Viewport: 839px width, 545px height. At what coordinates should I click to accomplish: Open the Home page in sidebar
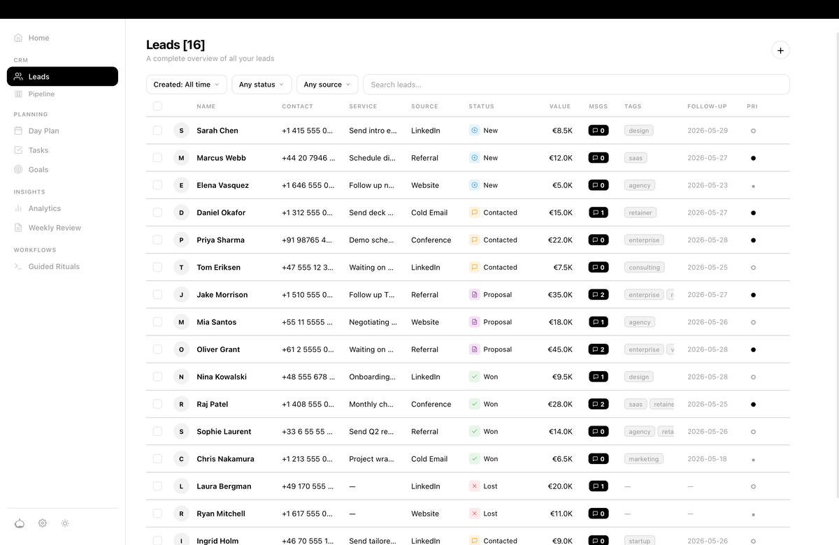tap(62, 38)
